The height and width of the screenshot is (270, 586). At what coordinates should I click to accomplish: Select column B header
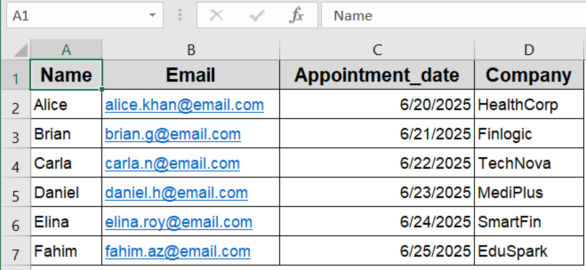point(191,50)
